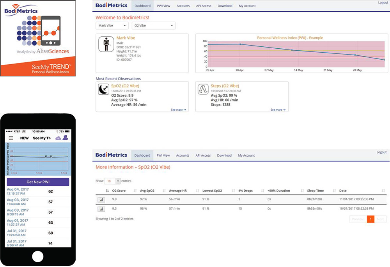This screenshot has height=267, width=390.
Task: Click the SpO2 sleep moon icon
Action: [x=103, y=90]
